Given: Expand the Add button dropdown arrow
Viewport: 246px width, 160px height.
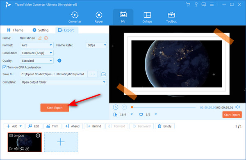Looking at the screenshot, I should pos(21,126).
